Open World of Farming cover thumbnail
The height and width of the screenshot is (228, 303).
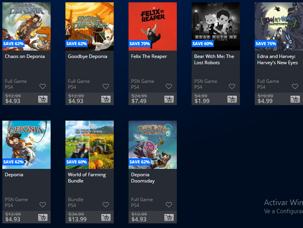tap(90, 145)
